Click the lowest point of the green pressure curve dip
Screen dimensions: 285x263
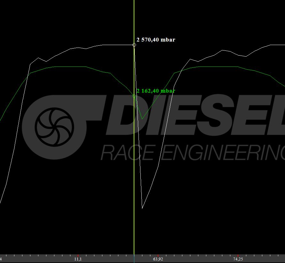pyautogui.click(x=142, y=119)
